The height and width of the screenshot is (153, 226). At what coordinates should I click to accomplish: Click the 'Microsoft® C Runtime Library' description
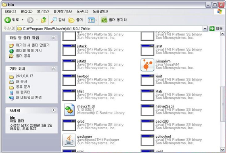click(x=101, y=113)
